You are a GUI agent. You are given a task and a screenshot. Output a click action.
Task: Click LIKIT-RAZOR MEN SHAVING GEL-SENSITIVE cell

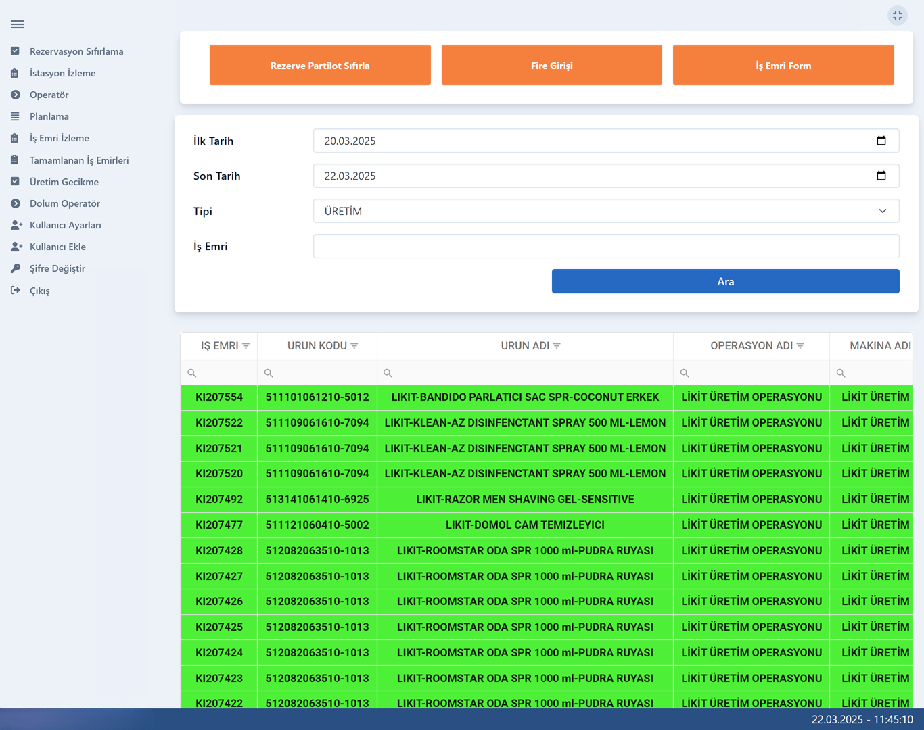pyautogui.click(x=525, y=500)
